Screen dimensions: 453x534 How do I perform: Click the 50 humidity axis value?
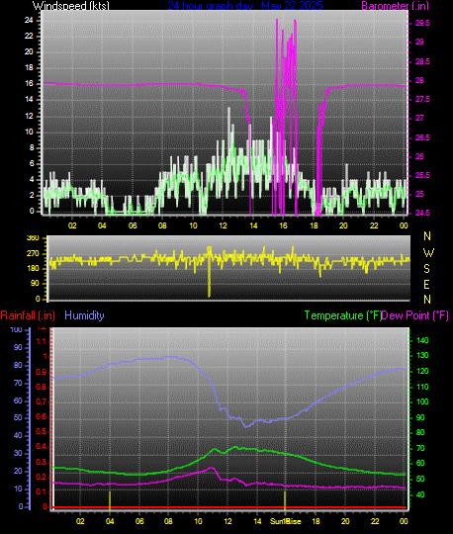click(18, 418)
